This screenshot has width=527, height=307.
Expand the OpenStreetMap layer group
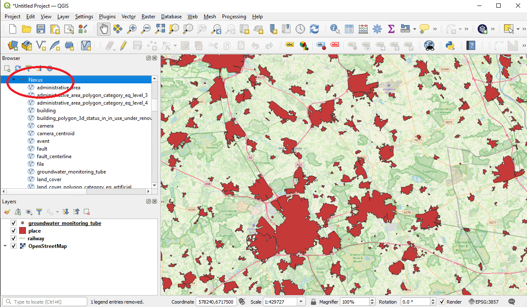click(5, 246)
